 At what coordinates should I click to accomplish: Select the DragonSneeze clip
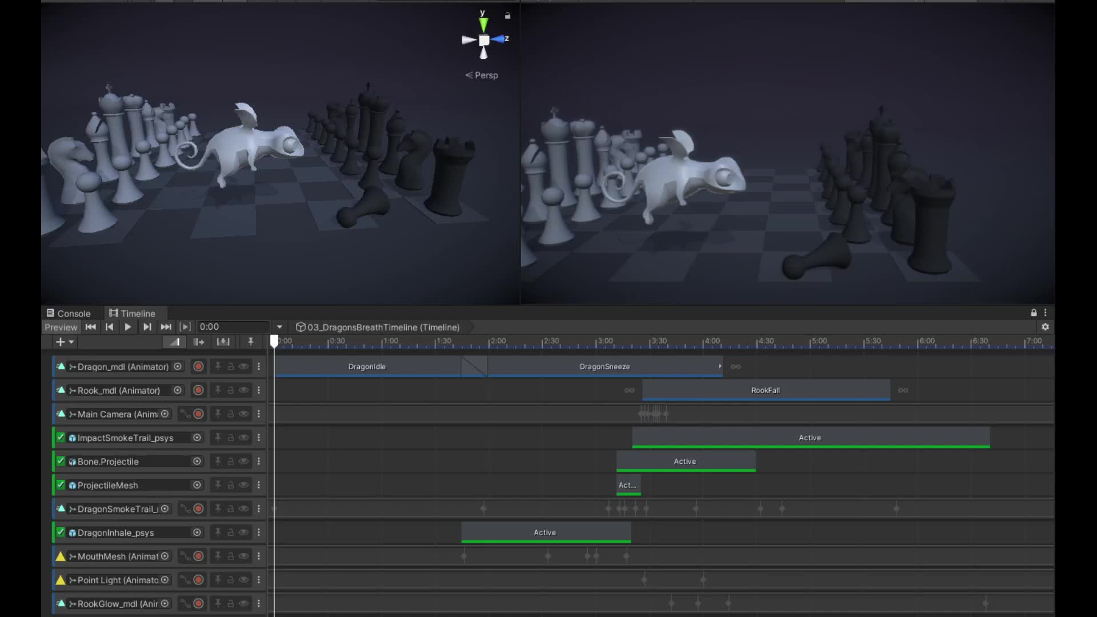pos(605,366)
